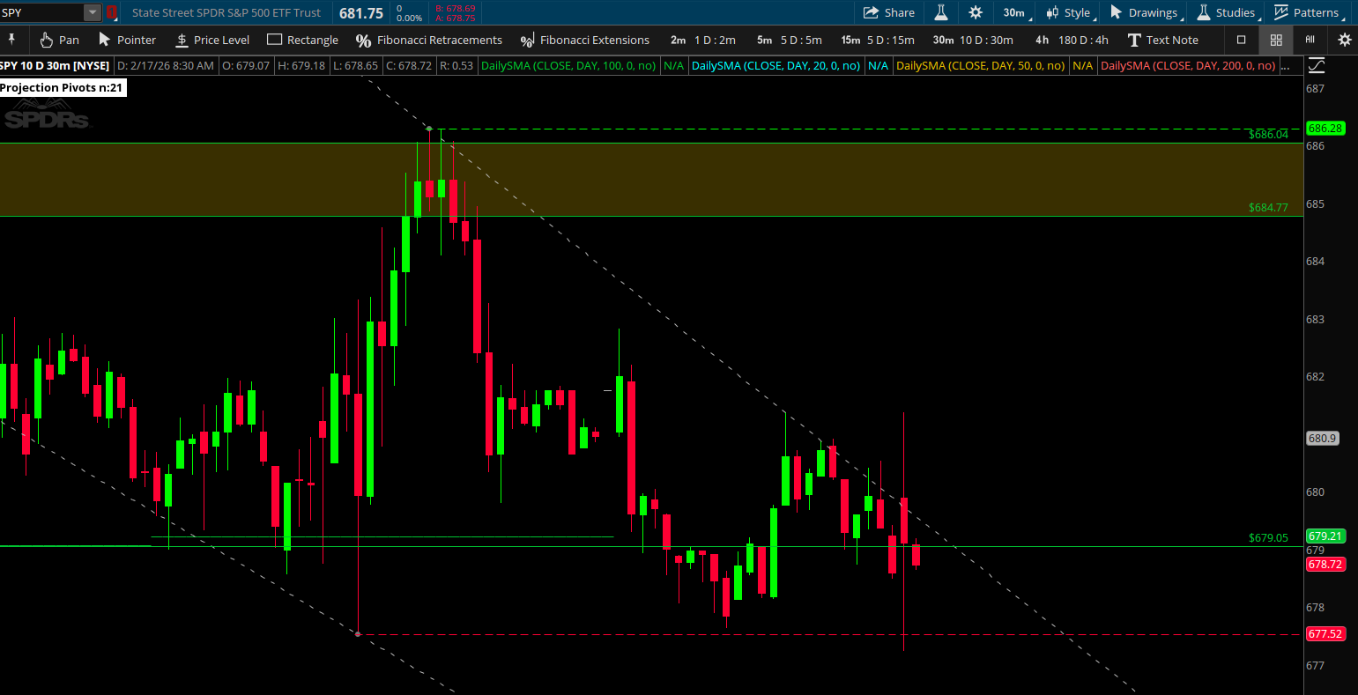Click the $679.05 level label
The image size is (1358, 695).
(x=1268, y=537)
